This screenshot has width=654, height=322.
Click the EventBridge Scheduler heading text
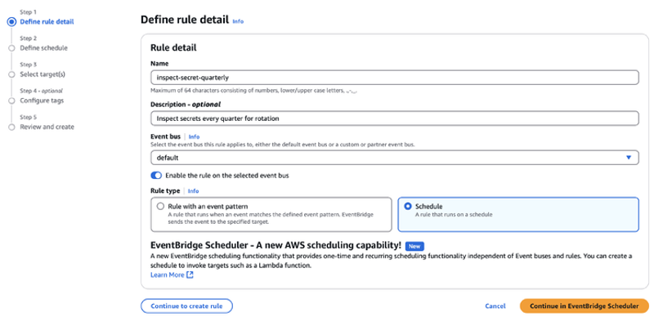275,246
